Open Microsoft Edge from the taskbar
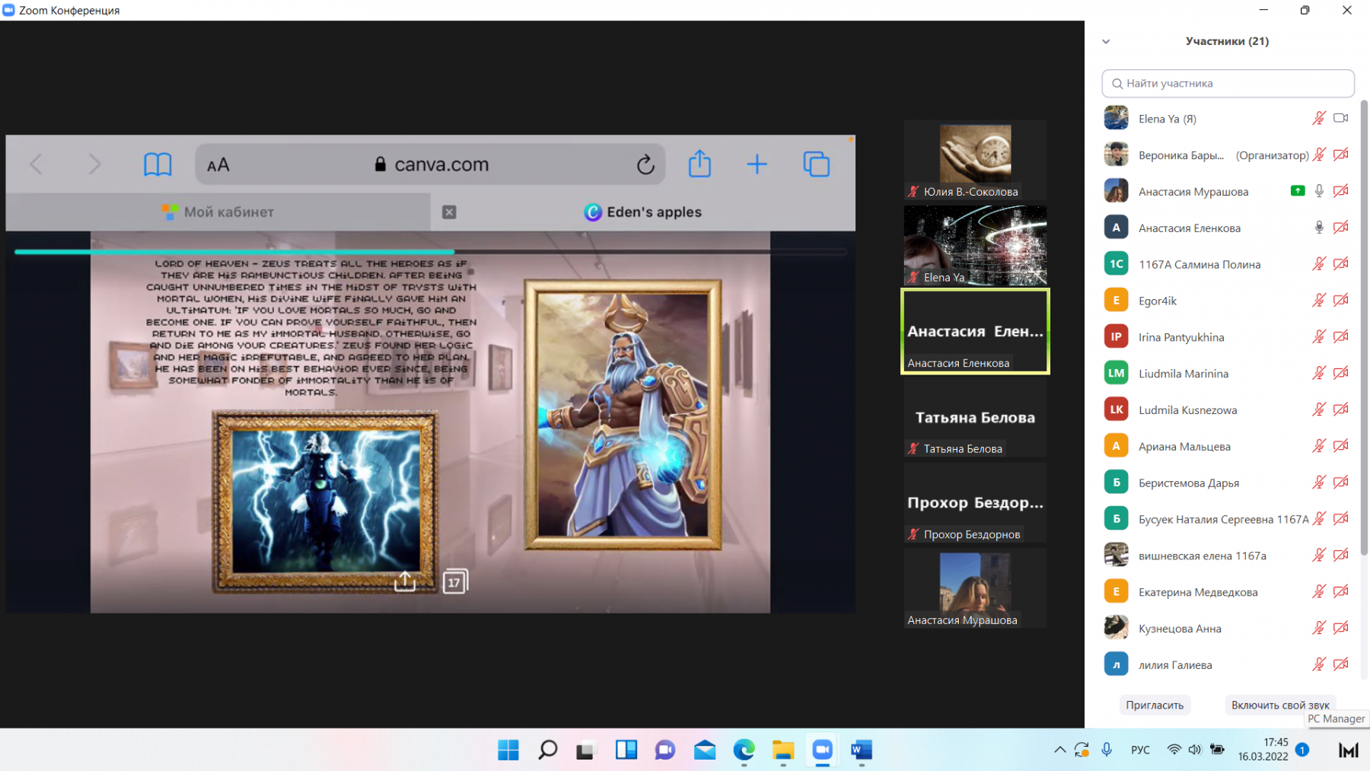 pos(744,750)
